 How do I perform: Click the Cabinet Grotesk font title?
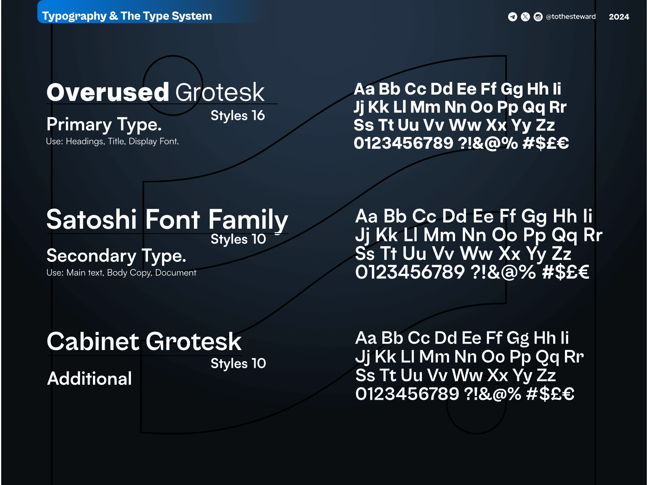144,342
